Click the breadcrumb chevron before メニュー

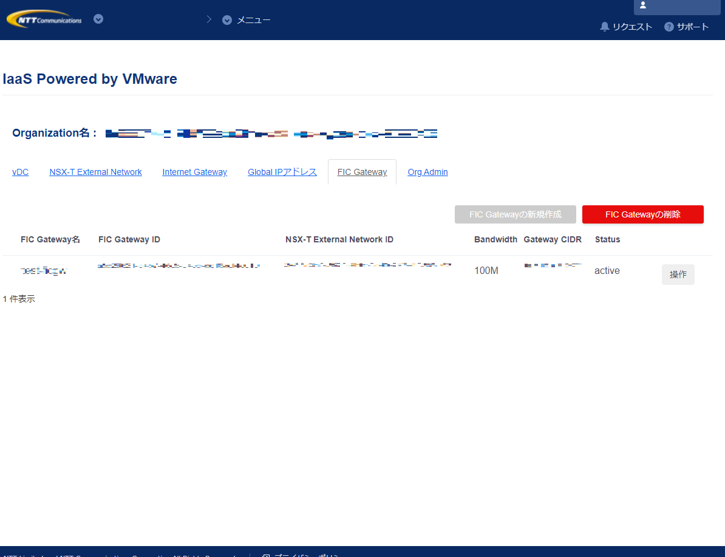[x=209, y=19]
